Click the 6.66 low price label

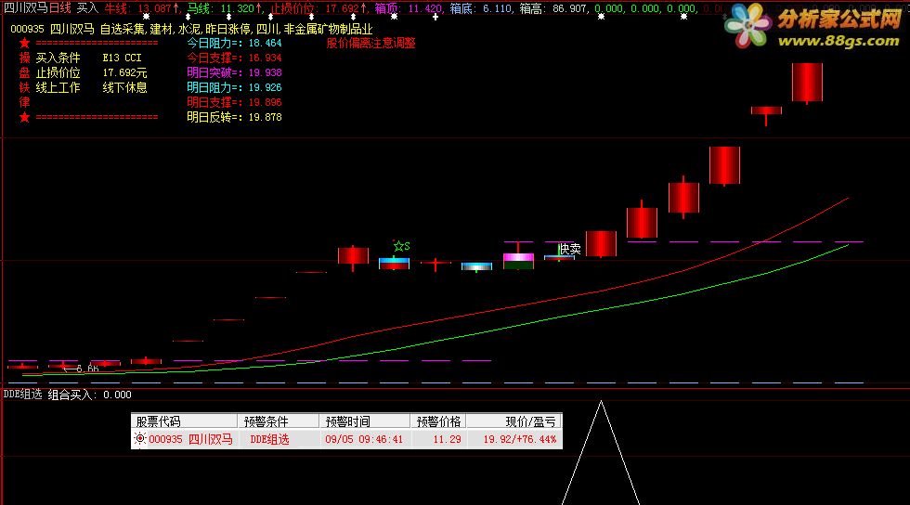(87, 369)
